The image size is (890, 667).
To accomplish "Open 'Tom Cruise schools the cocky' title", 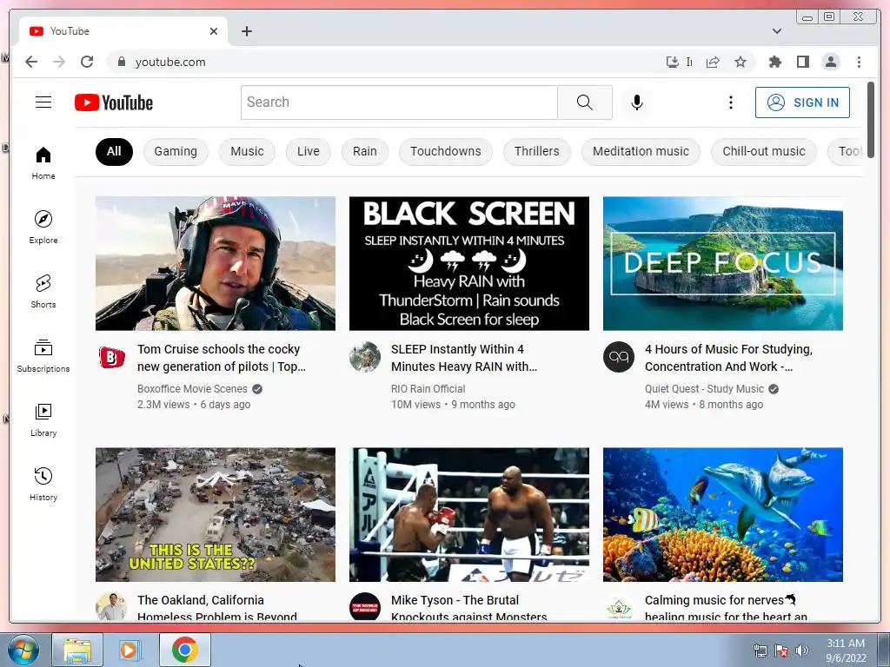I will (x=222, y=358).
